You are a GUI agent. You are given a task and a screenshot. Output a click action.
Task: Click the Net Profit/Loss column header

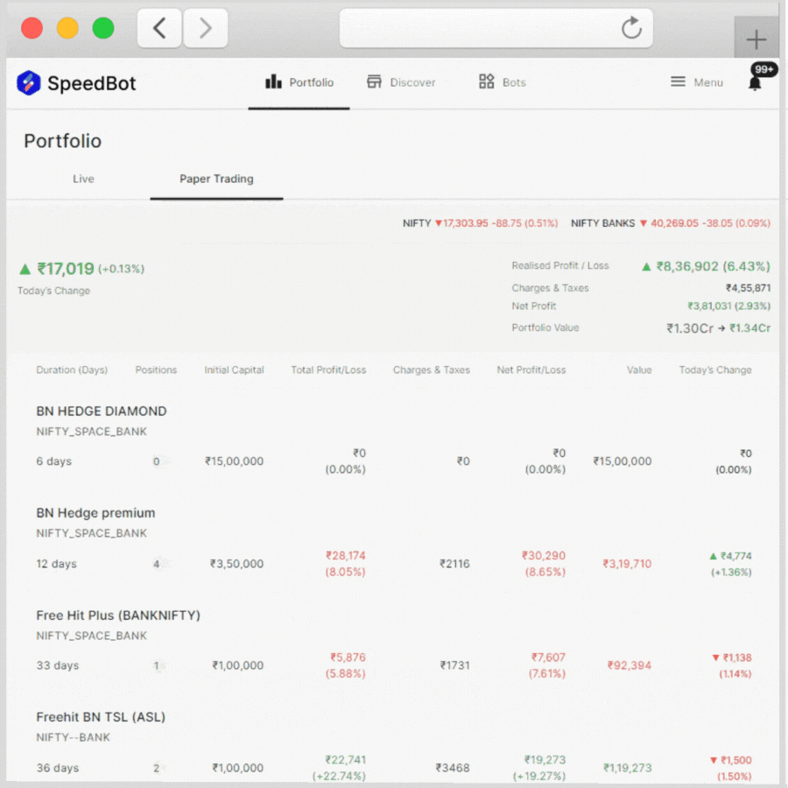pyautogui.click(x=531, y=369)
